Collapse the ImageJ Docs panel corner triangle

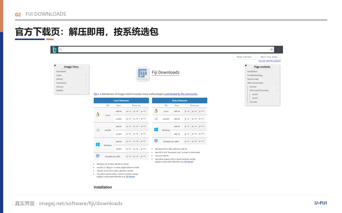coord(55,65)
